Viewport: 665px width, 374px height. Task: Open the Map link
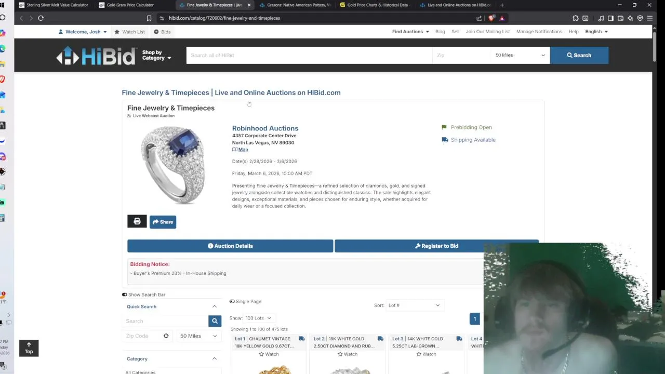[240, 150]
